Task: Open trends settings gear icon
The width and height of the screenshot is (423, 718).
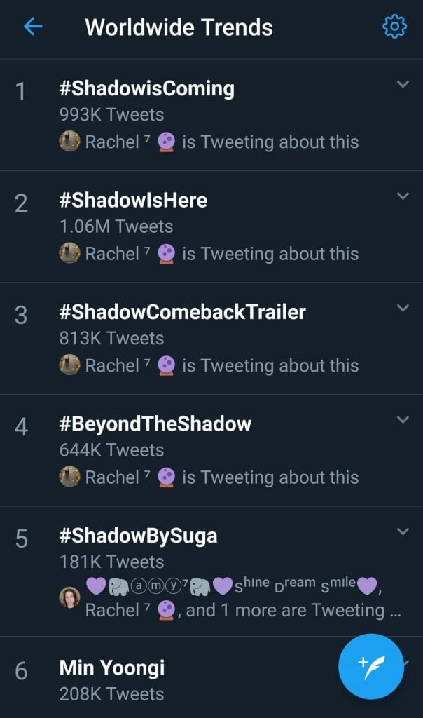Action: click(394, 27)
